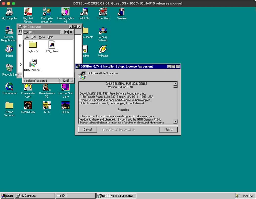Open the Winamp desktop icon
The height and width of the screenshot is (199, 256).
click(103, 49)
